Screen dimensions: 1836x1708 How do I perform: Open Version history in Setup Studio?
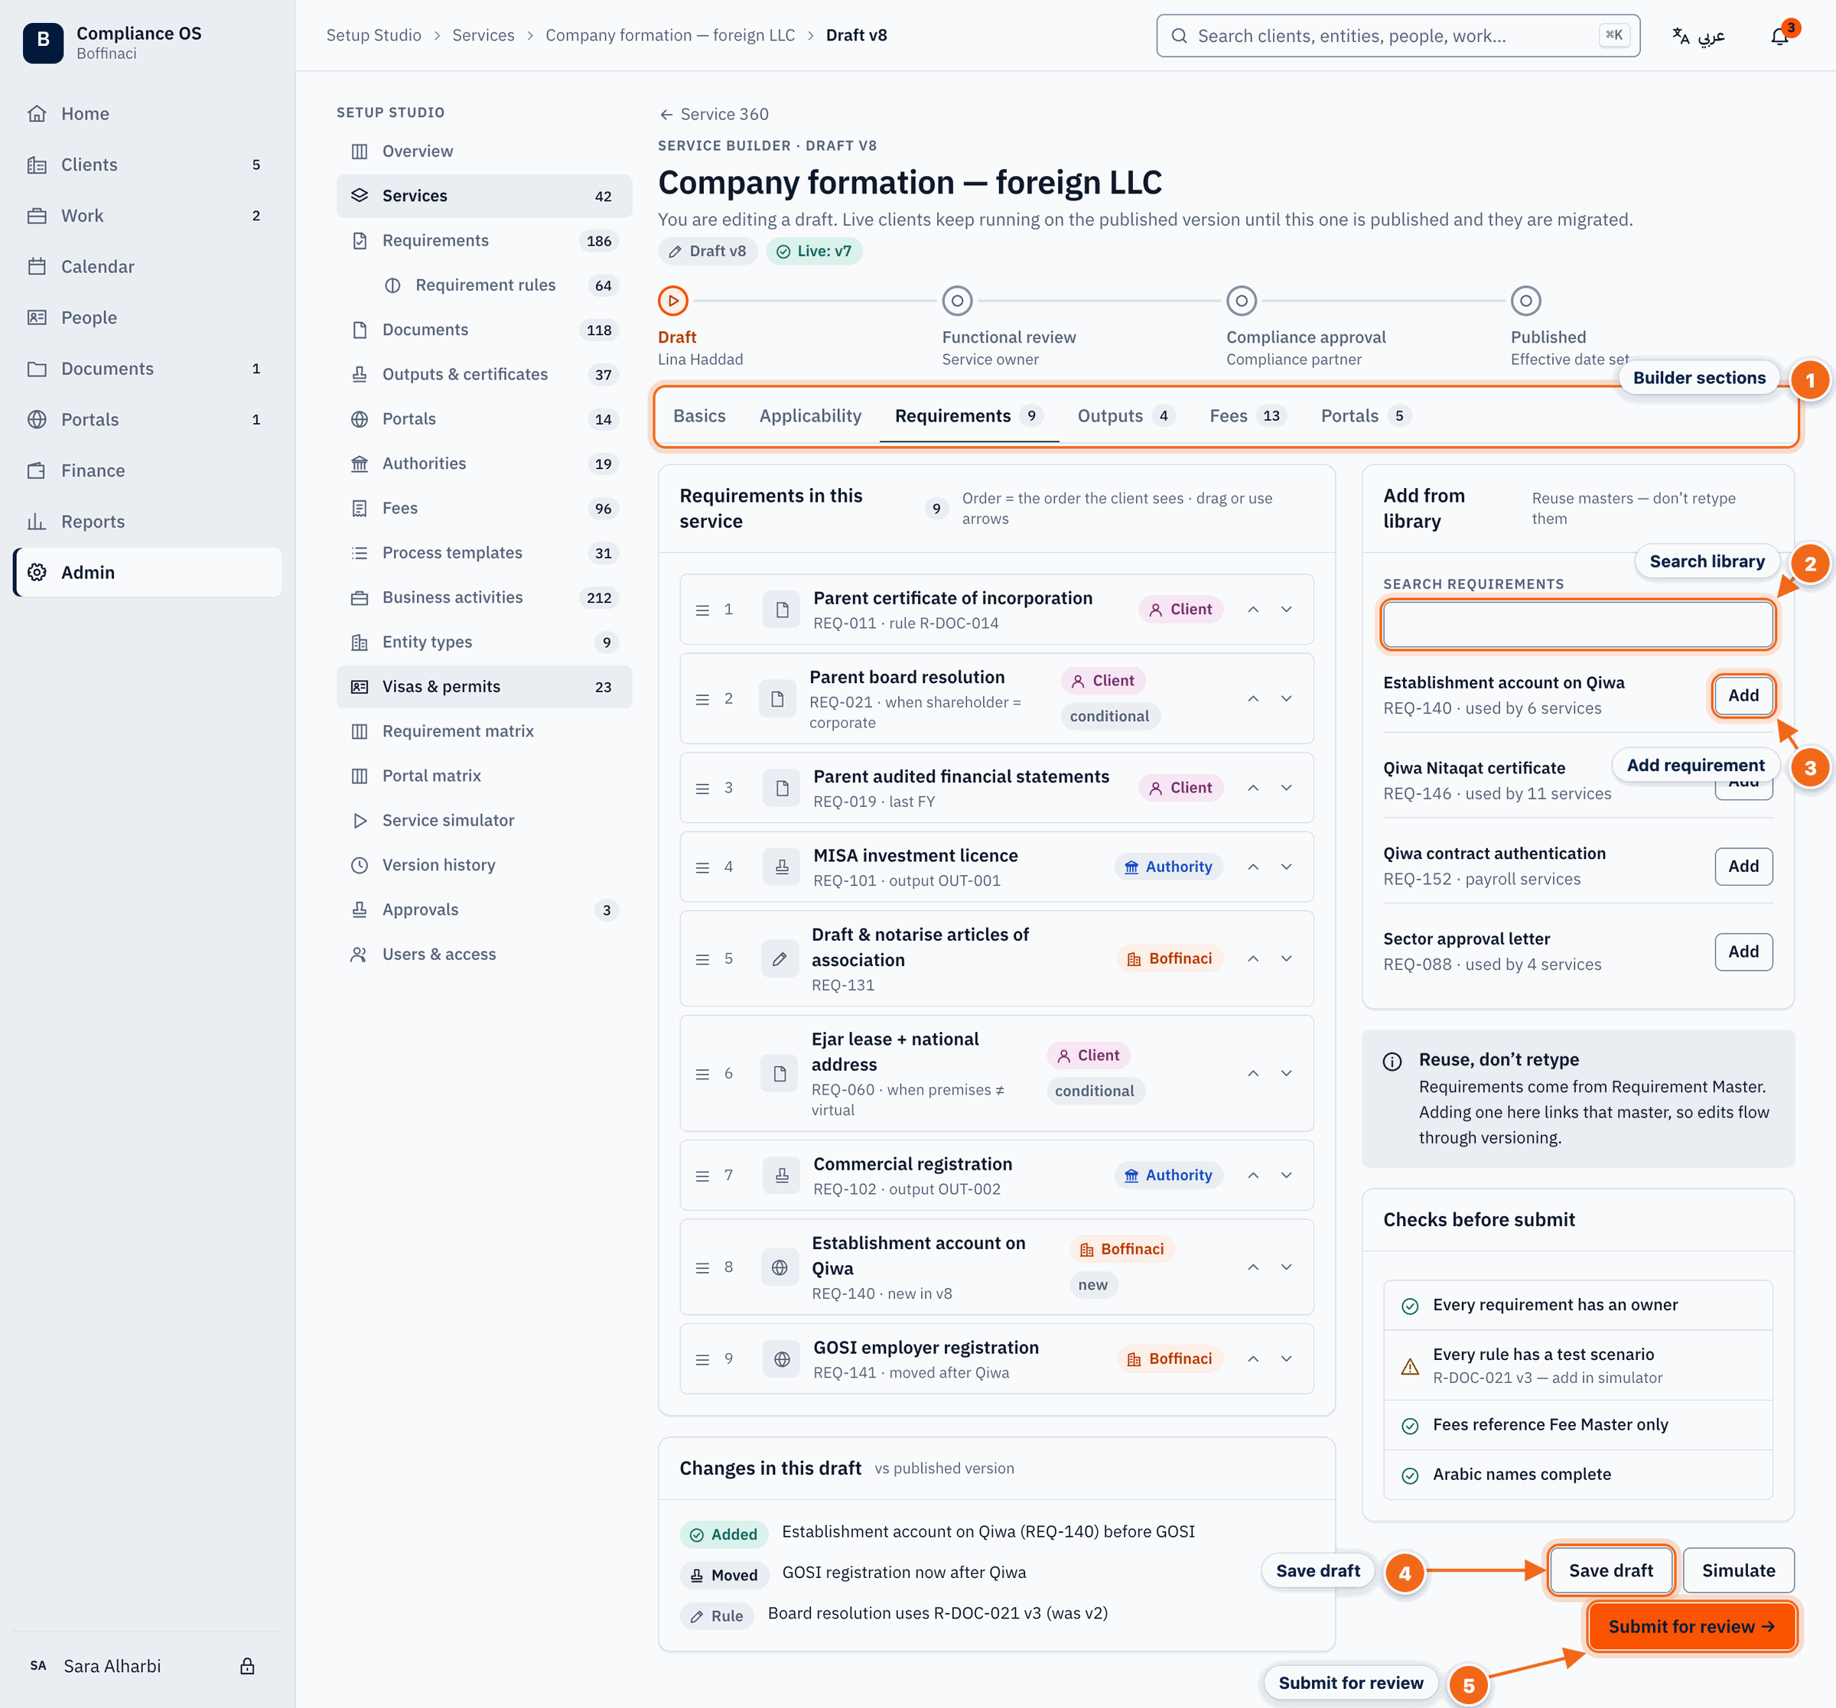pyautogui.click(x=484, y=865)
